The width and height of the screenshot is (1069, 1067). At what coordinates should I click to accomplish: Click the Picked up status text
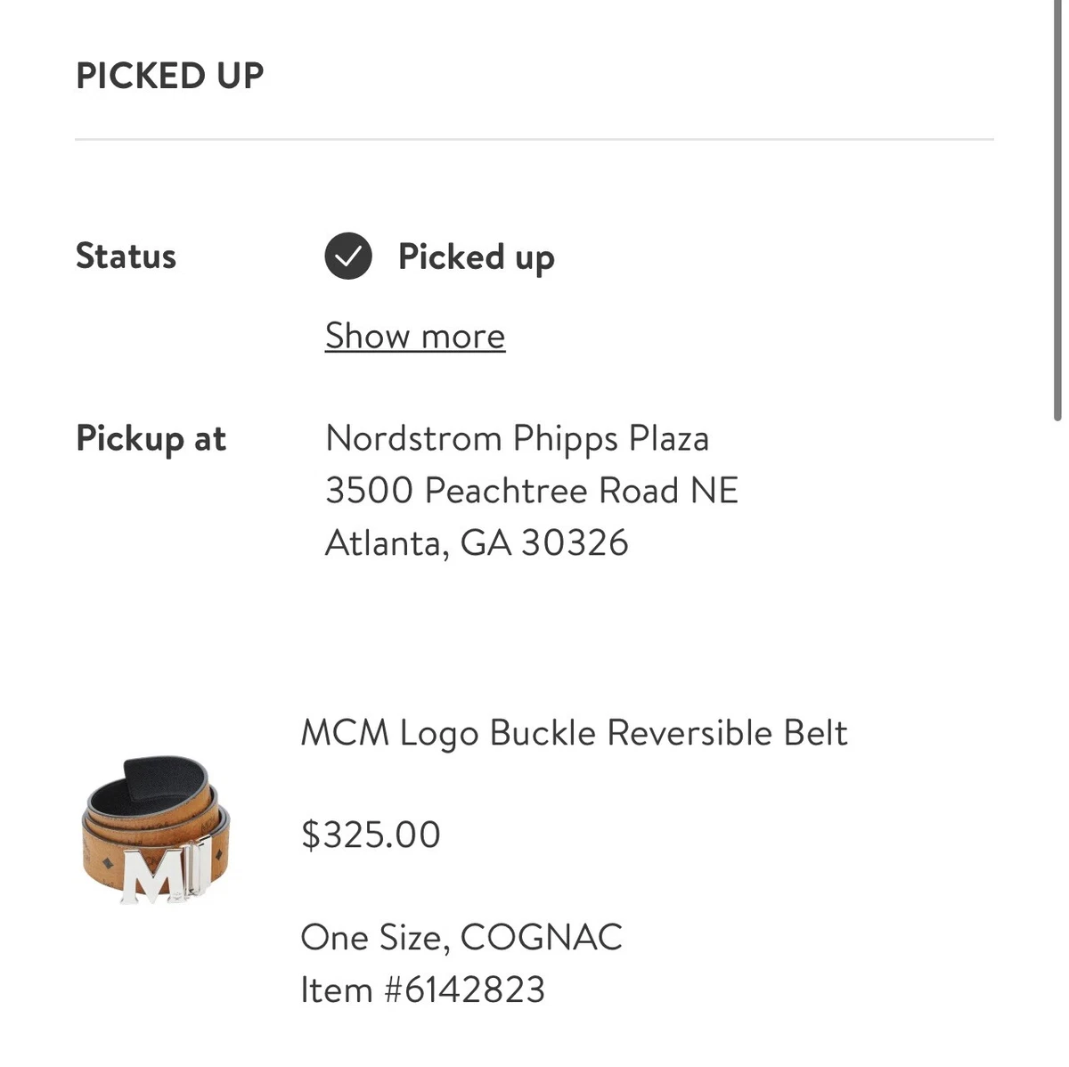[477, 257]
